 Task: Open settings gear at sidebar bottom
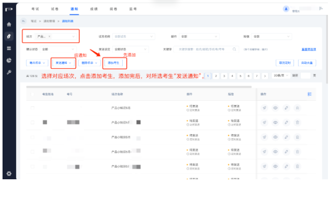[x=9, y=173]
